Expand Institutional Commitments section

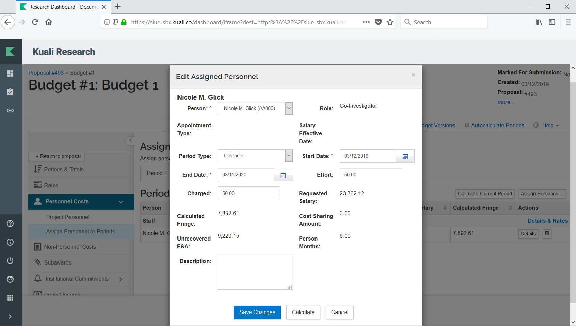[x=120, y=279]
